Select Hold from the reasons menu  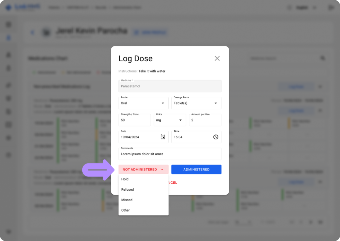[x=125, y=179]
